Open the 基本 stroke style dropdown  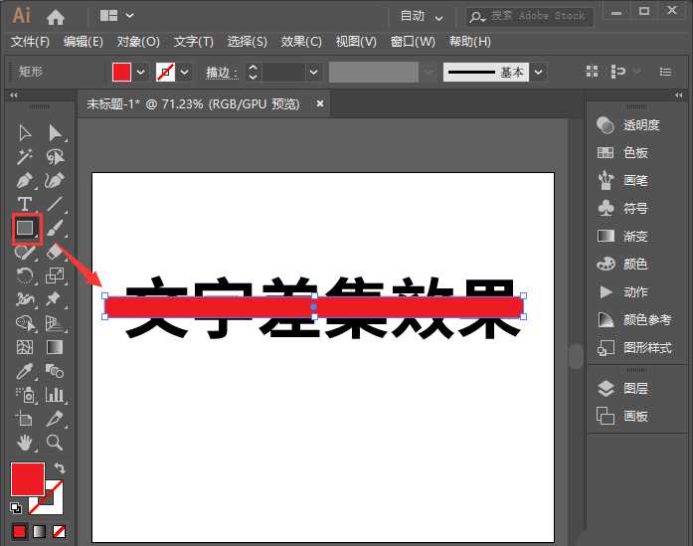(x=538, y=73)
